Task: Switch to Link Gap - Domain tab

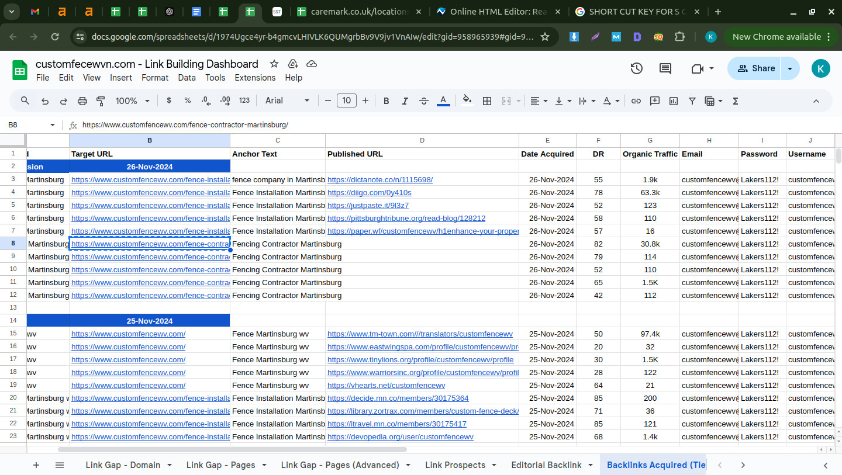Action: [x=123, y=465]
